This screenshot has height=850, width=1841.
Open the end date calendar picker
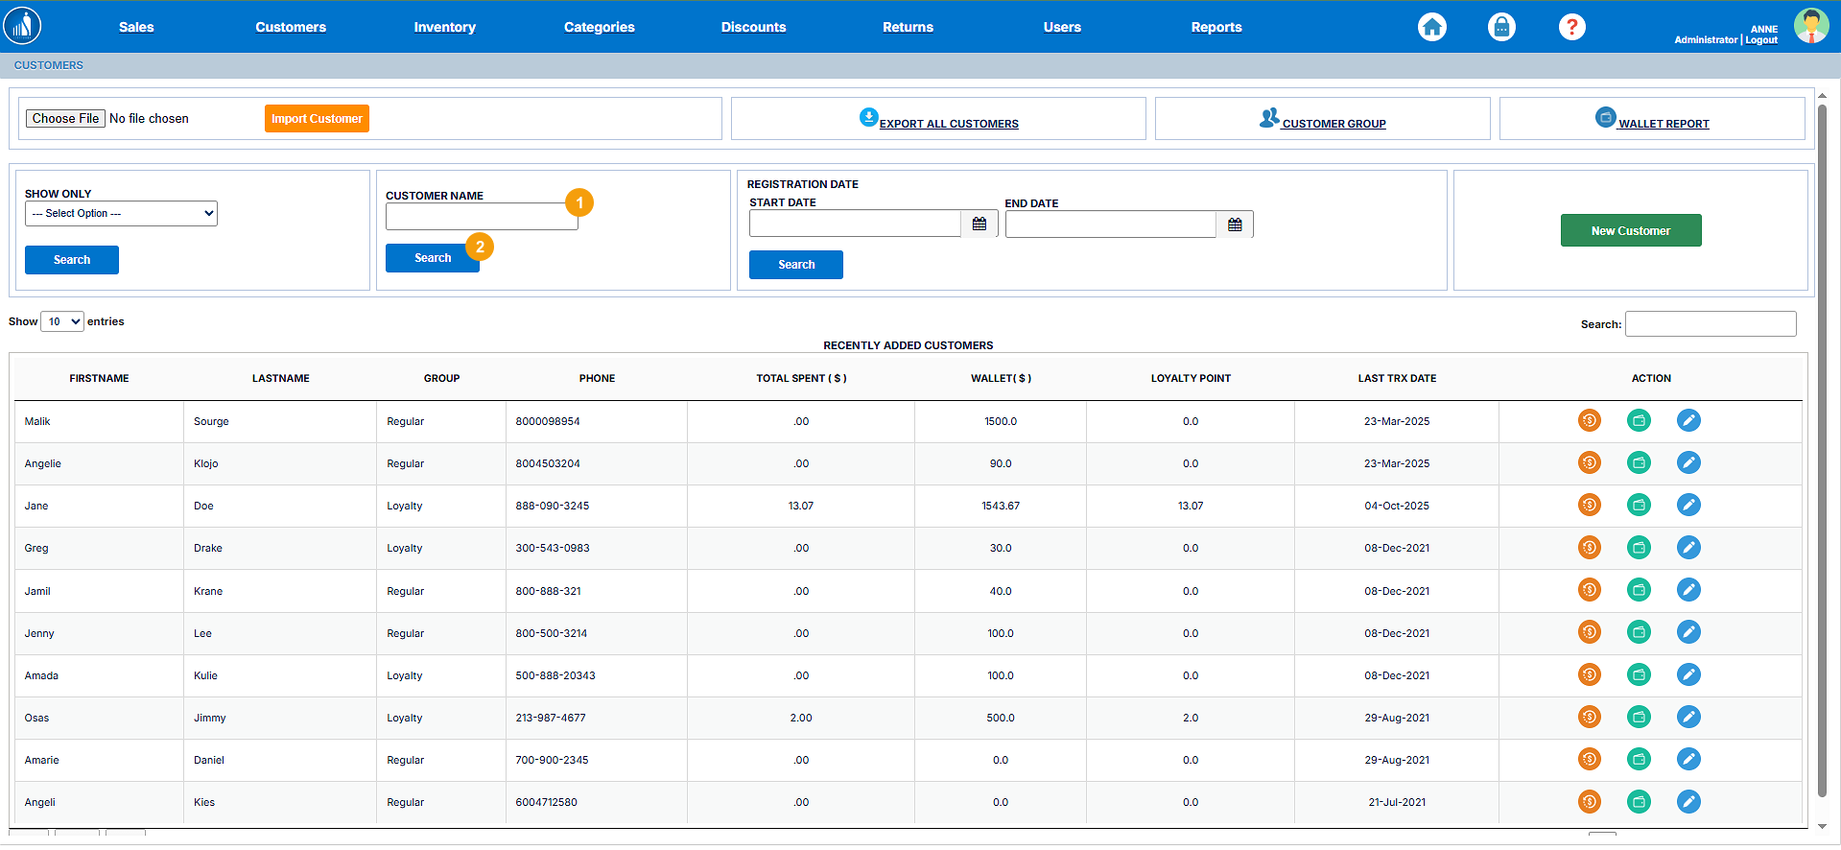pos(1235,224)
